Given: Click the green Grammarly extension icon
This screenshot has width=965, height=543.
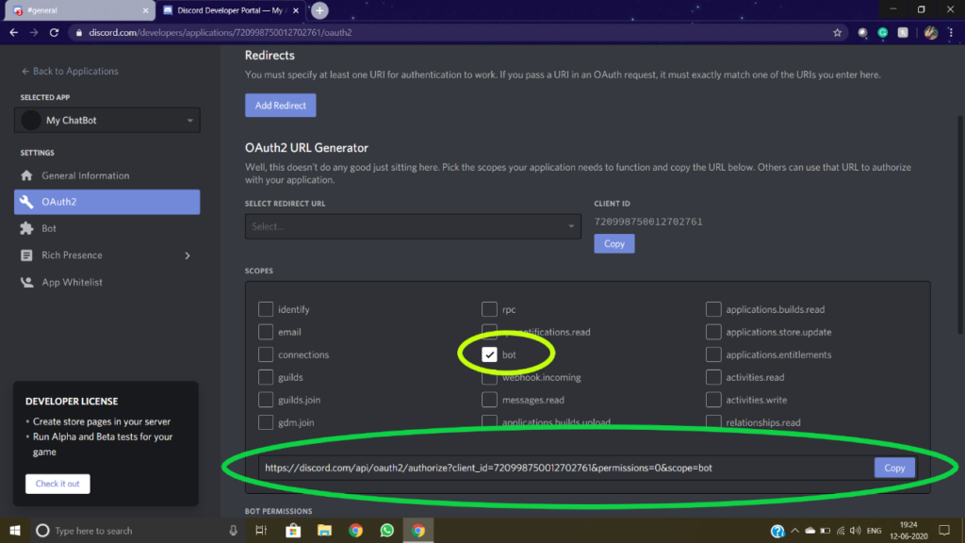Looking at the screenshot, I should click(882, 33).
